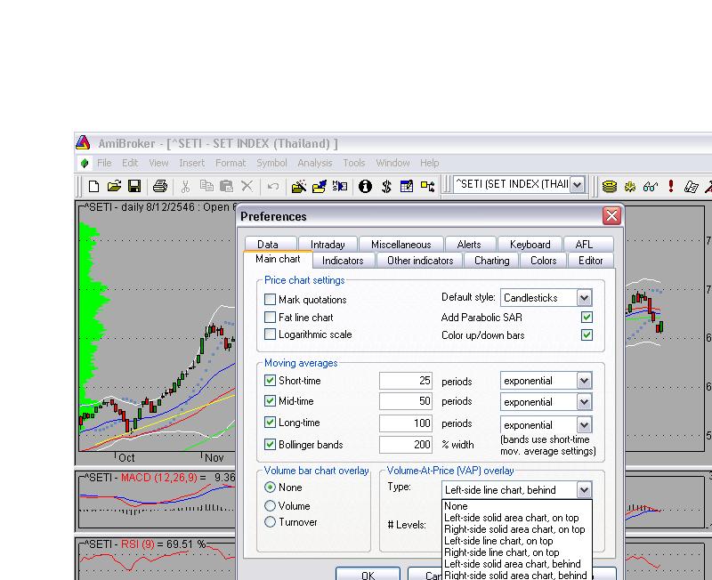Image resolution: width=712 pixels, height=580 pixels.
Task: Click the Delete X toolbar icon
Action: coord(247,186)
